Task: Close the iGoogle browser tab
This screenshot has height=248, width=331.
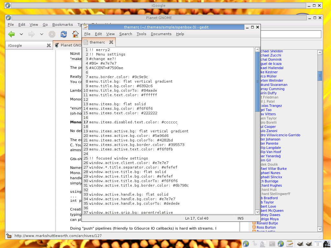Action: (x=49, y=45)
